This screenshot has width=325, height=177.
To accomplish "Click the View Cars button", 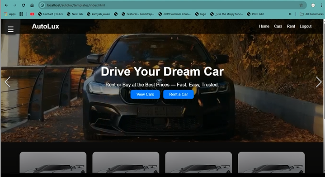I will click(x=145, y=95).
